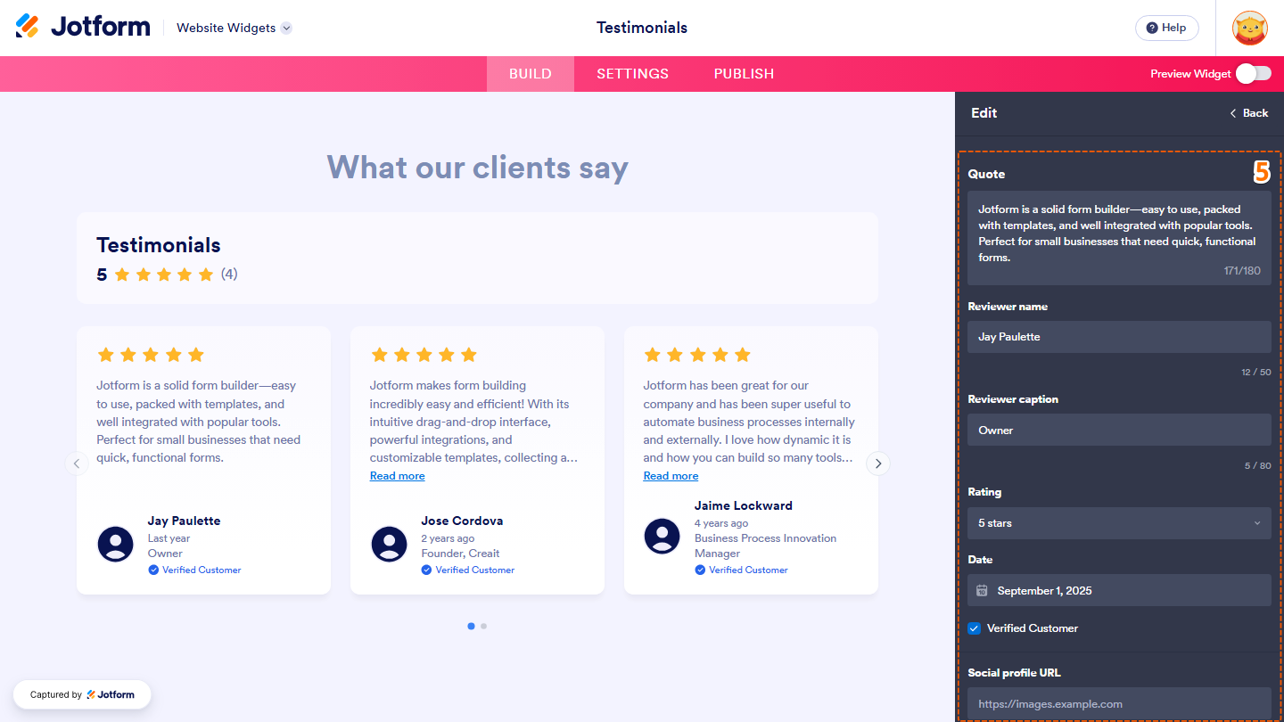Open the user avatar menu

point(1250,28)
